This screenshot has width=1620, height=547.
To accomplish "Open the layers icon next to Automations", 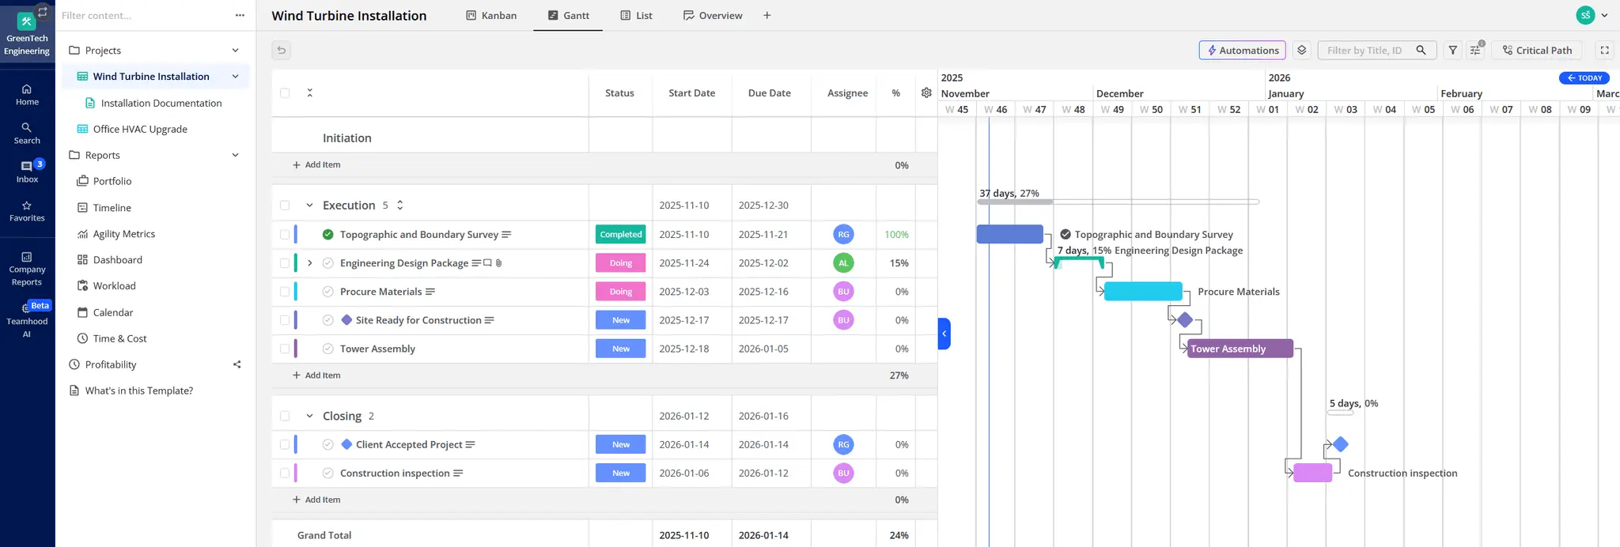I will [1301, 50].
